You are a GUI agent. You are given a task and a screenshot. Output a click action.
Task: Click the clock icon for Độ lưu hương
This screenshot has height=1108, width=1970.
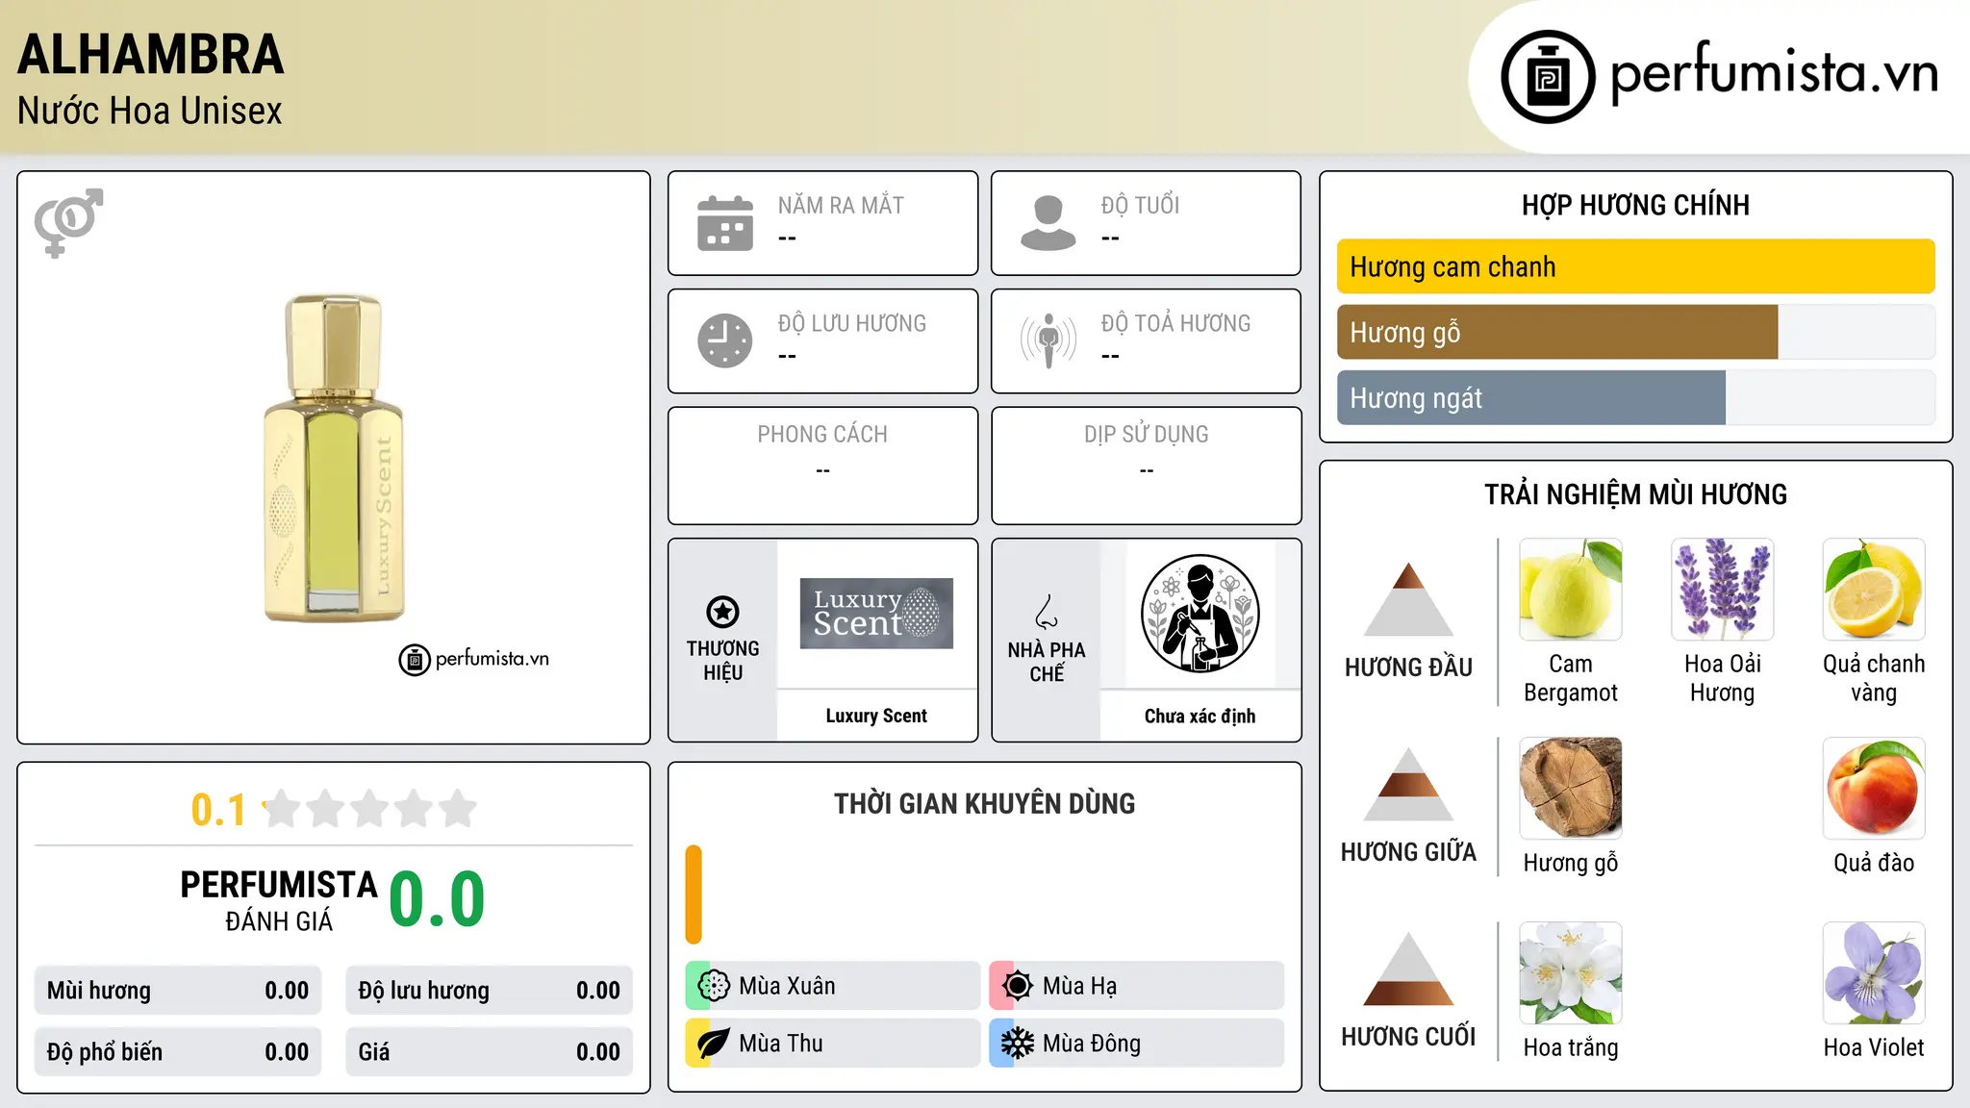point(725,340)
